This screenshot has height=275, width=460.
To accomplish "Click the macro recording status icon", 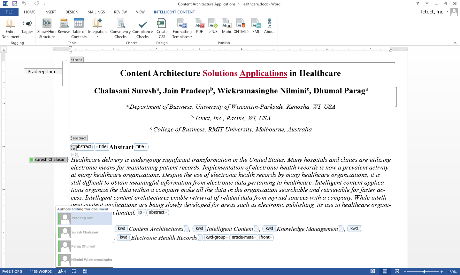I will 85,271.
